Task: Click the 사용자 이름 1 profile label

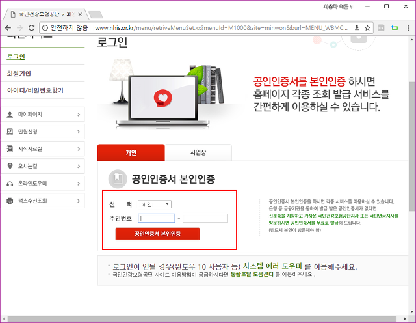Action: [338, 7]
